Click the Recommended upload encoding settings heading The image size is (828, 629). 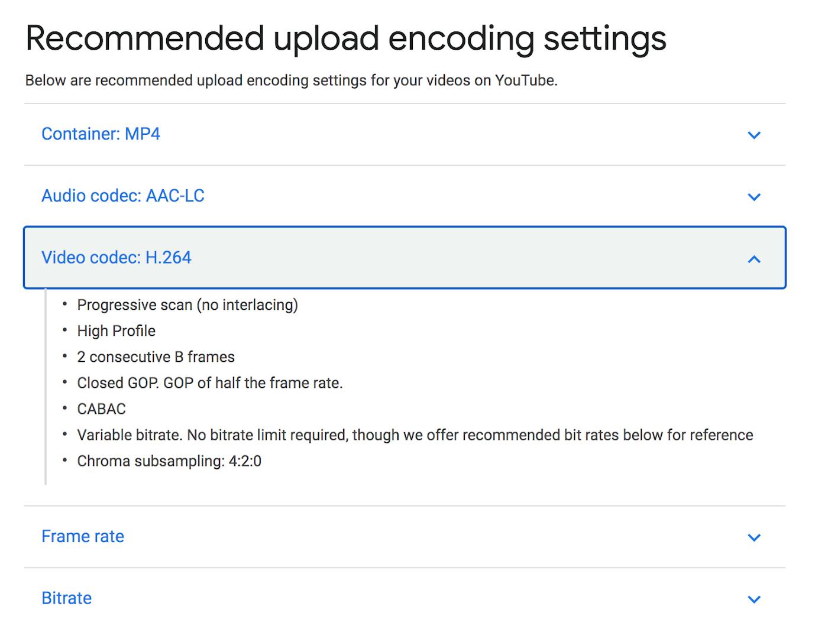coord(346,38)
